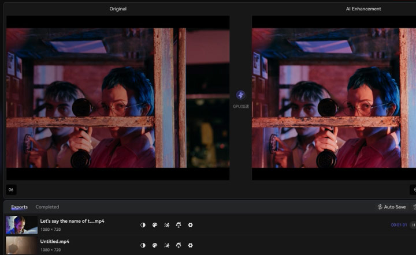Click the Untitled.mp4 file name
416x255 pixels.
click(x=55, y=241)
